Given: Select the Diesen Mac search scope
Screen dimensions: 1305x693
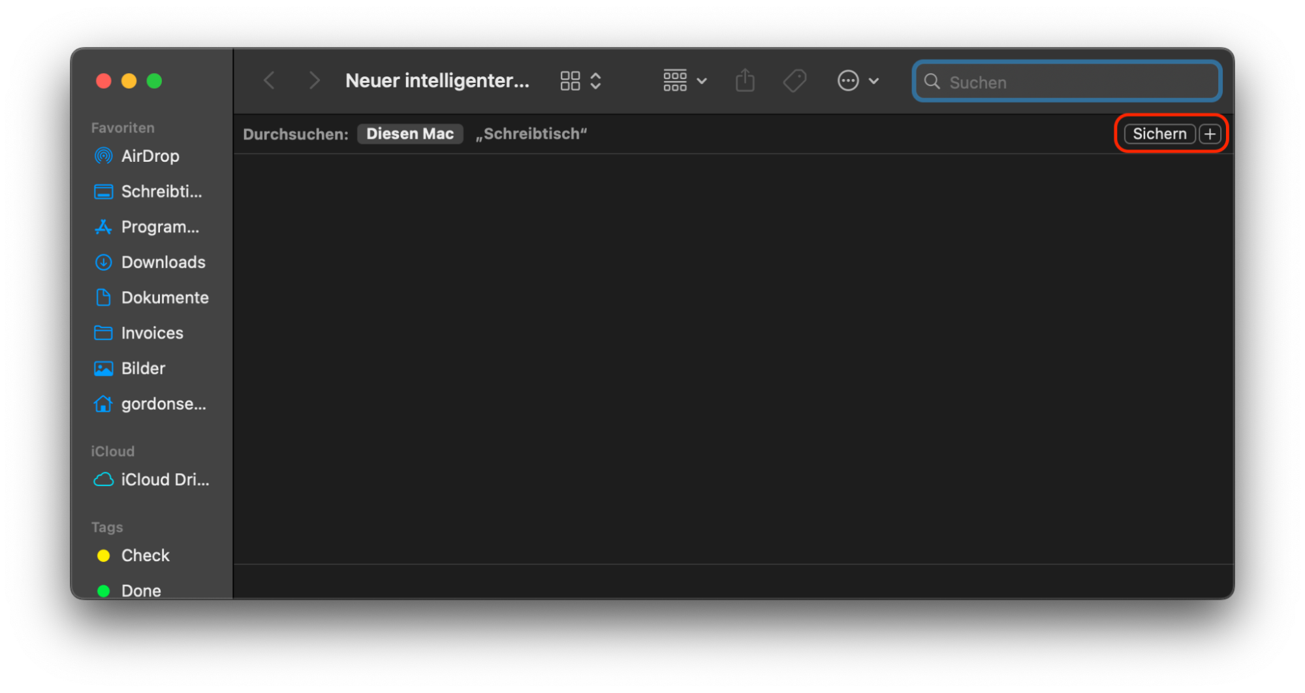Looking at the screenshot, I should pyautogui.click(x=410, y=134).
